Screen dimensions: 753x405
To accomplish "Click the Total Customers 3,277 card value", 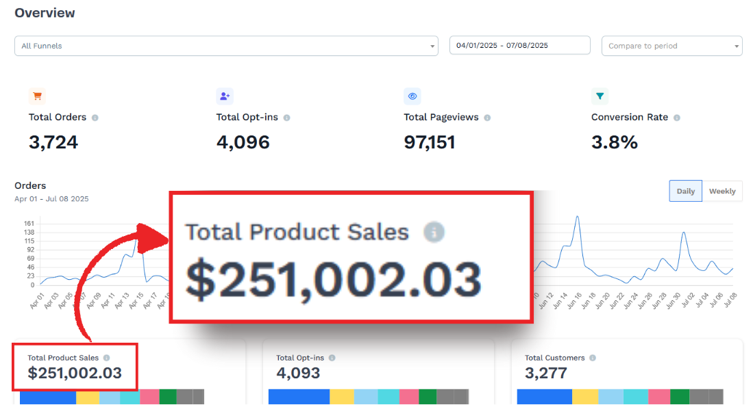I will (546, 373).
